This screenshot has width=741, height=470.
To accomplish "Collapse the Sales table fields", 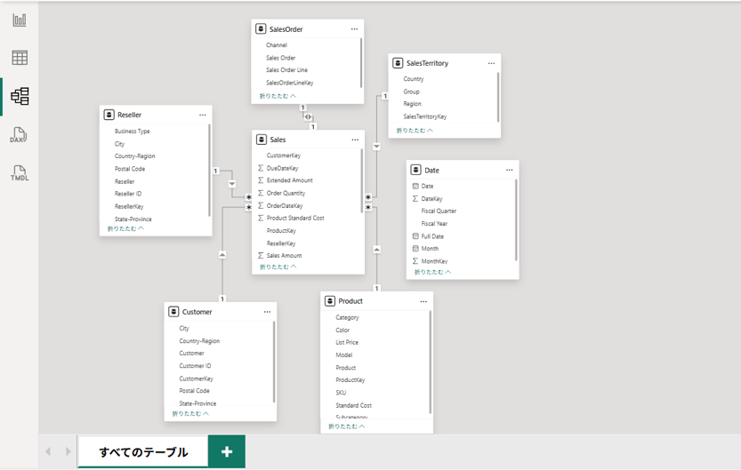I will (278, 267).
